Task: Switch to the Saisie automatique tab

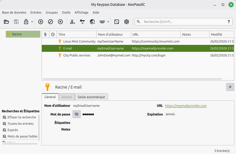Action: tap(91, 97)
